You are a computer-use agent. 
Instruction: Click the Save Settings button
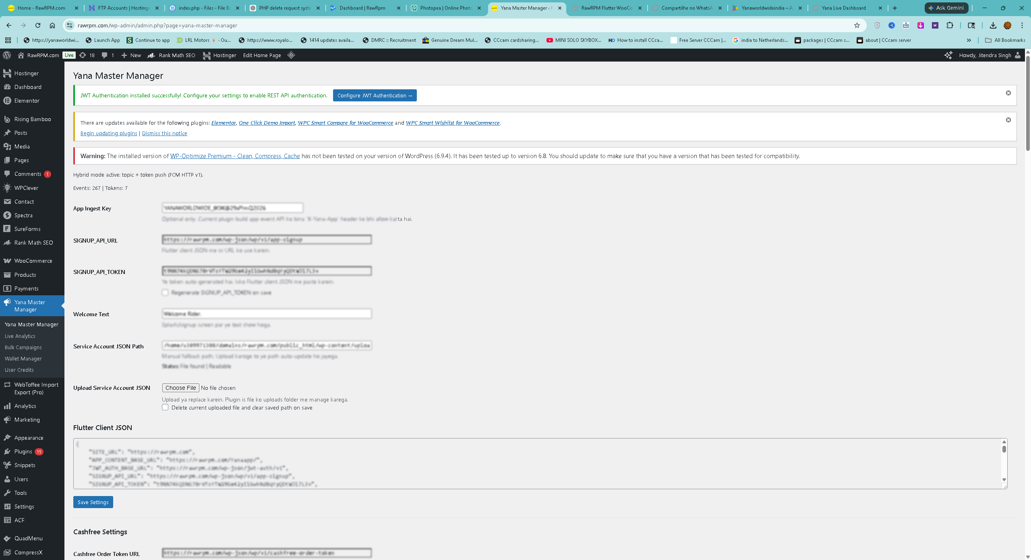(93, 502)
